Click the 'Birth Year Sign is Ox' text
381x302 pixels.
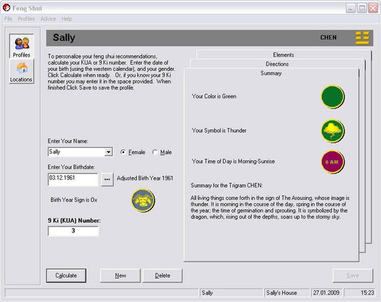(74, 200)
